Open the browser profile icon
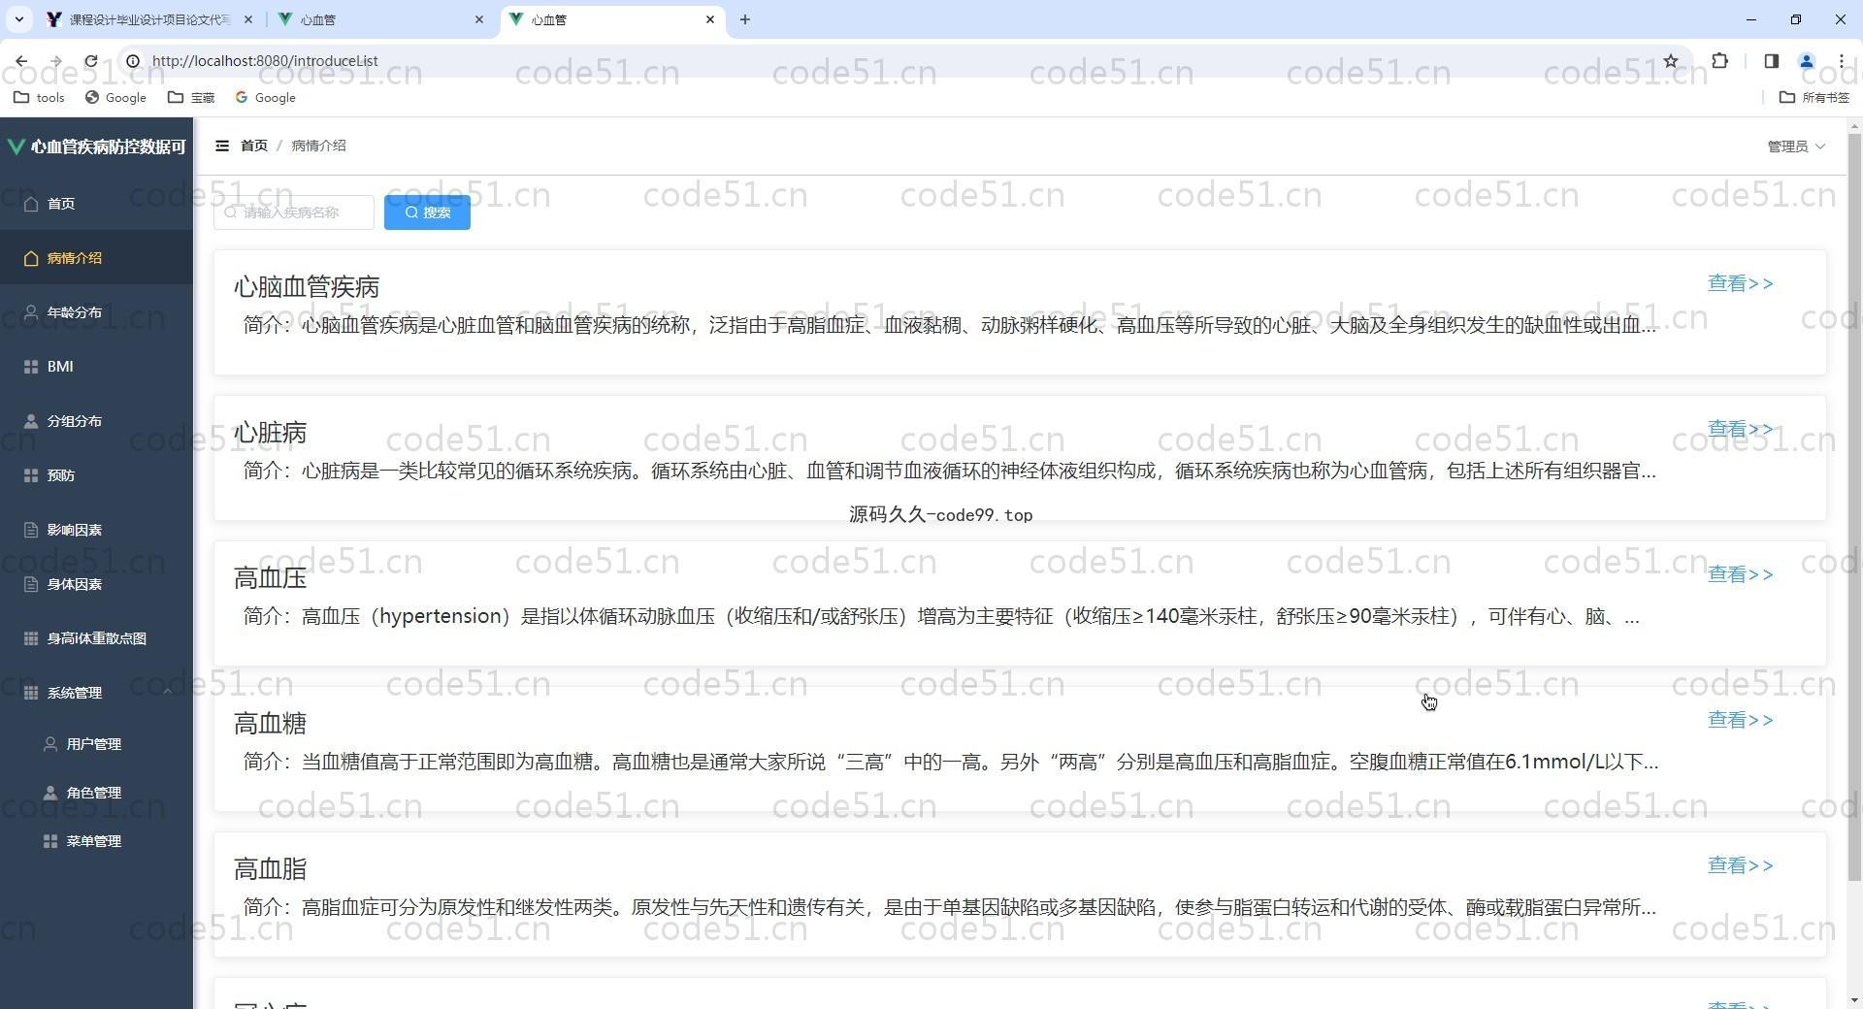This screenshot has width=1863, height=1009. 1807,61
